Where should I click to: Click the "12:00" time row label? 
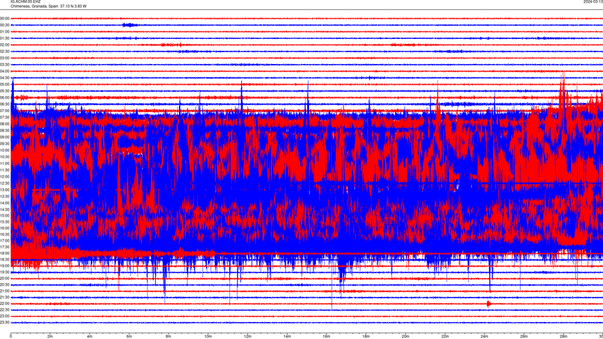pyautogui.click(x=4, y=176)
